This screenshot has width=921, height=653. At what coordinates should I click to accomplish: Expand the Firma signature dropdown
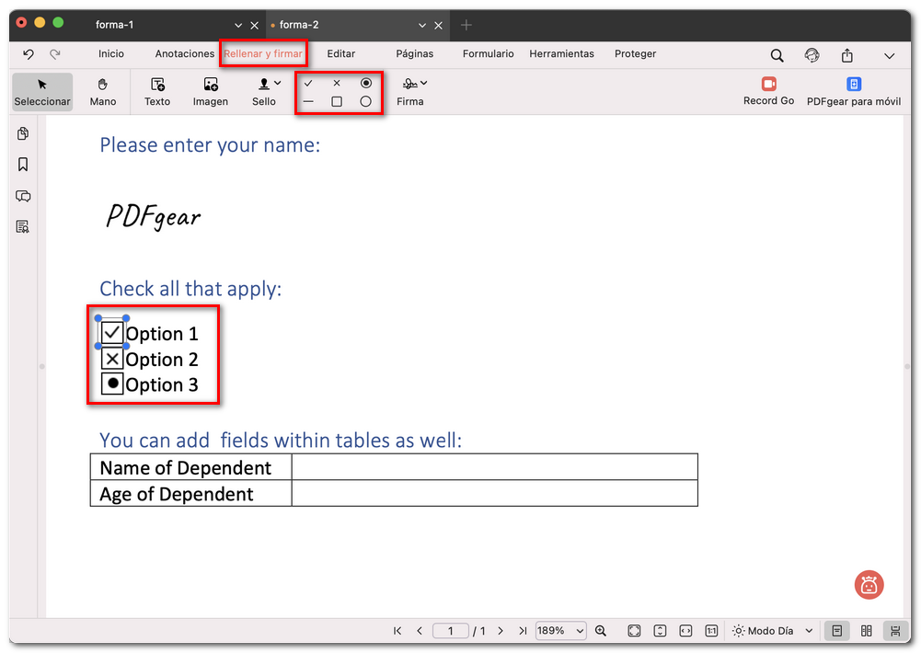click(x=423, y=84)
